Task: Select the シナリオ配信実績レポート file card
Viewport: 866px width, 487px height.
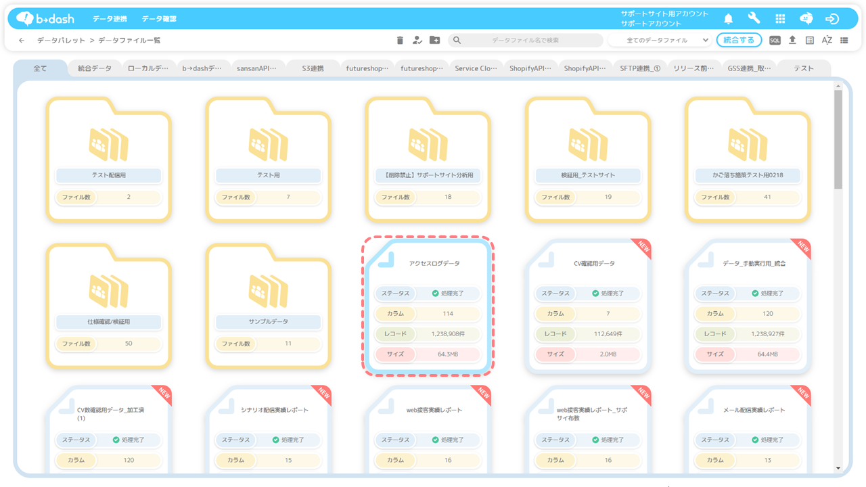Action: click(x=269, y=430)
